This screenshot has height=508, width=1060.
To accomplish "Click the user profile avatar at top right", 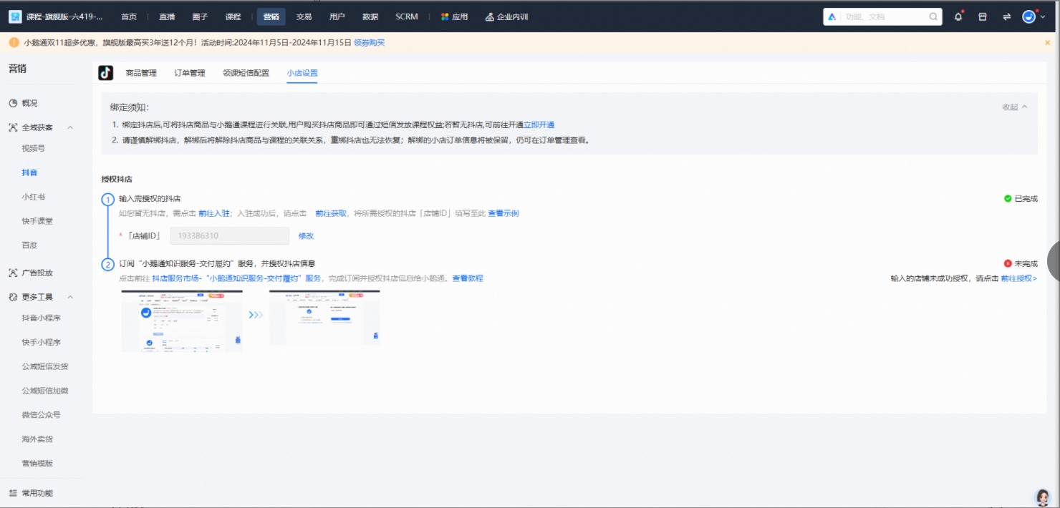I will pos(1029,16).
